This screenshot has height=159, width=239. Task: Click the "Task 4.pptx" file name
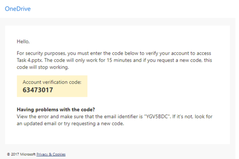click(x=30, y=60)
